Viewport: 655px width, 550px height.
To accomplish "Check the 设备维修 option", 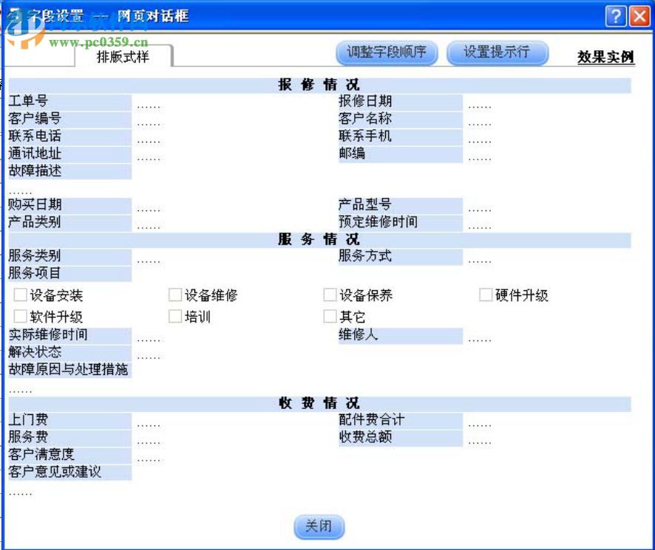I will [173, 294].
